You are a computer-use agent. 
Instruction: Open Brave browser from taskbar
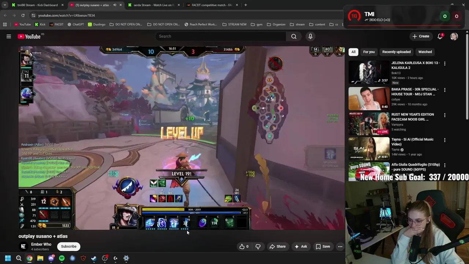(83, 258)
